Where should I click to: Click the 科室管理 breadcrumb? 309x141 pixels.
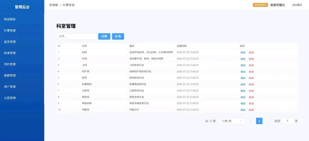69,5
